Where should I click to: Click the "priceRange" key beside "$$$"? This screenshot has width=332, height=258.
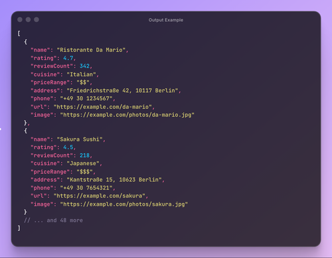click(50, 172)
